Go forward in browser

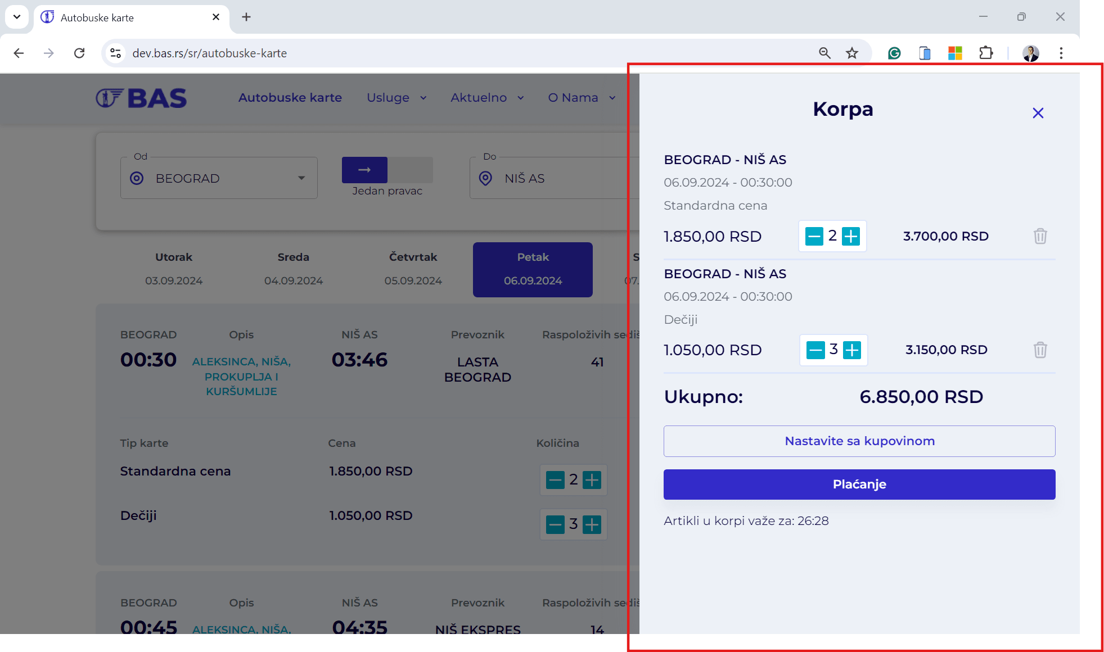[x=49, y=53]
